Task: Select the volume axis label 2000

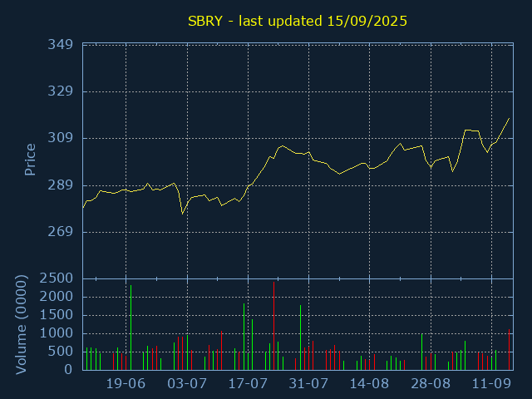Action: [x=57, y=297]
